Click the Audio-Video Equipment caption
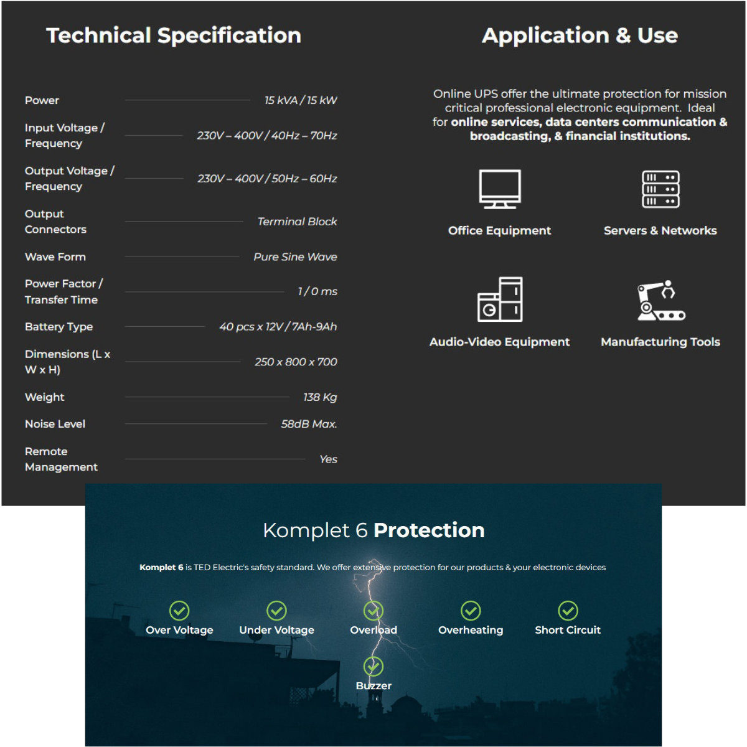Image resolution: width=747 pixels, height=747 pixels. [x=500, y=342]
